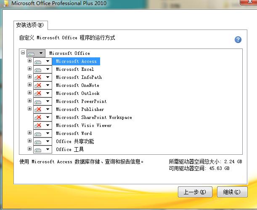Image resolution: width=257 pixels, height=210 pixels.
Task: Select Microsoft Office root label
Action: [x=70, y=53]
